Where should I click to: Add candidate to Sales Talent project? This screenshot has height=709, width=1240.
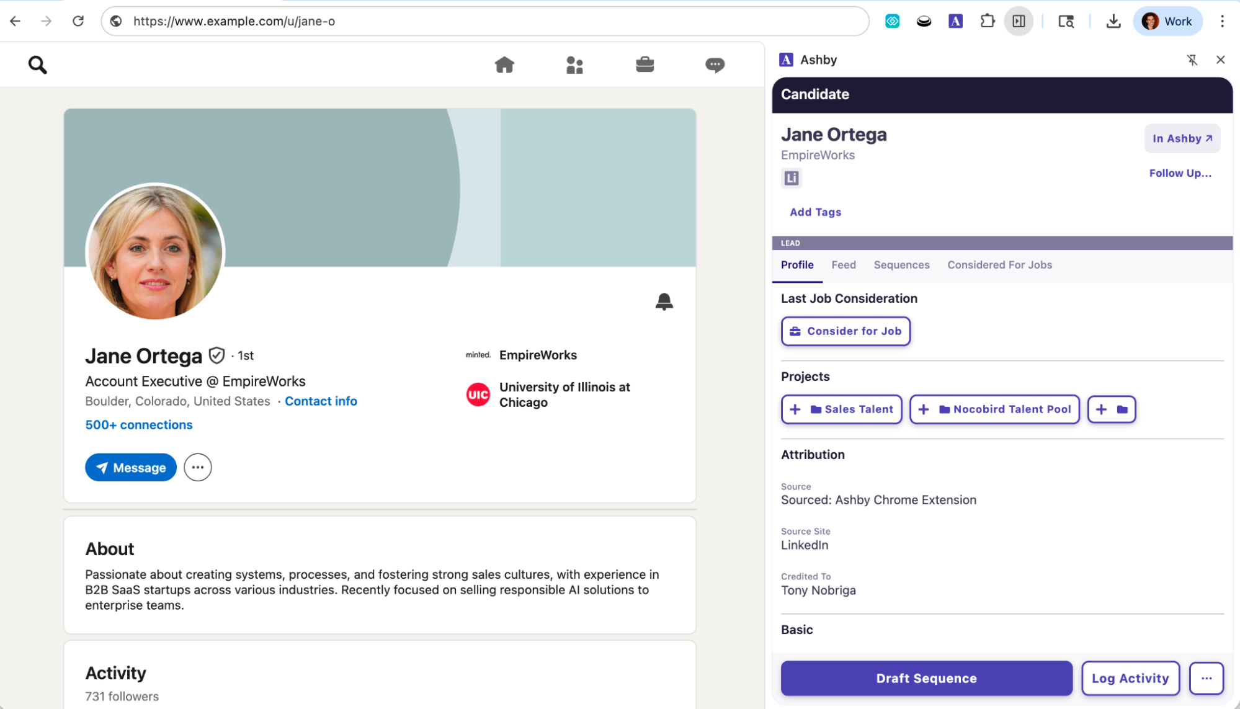[x=841, y=409]
